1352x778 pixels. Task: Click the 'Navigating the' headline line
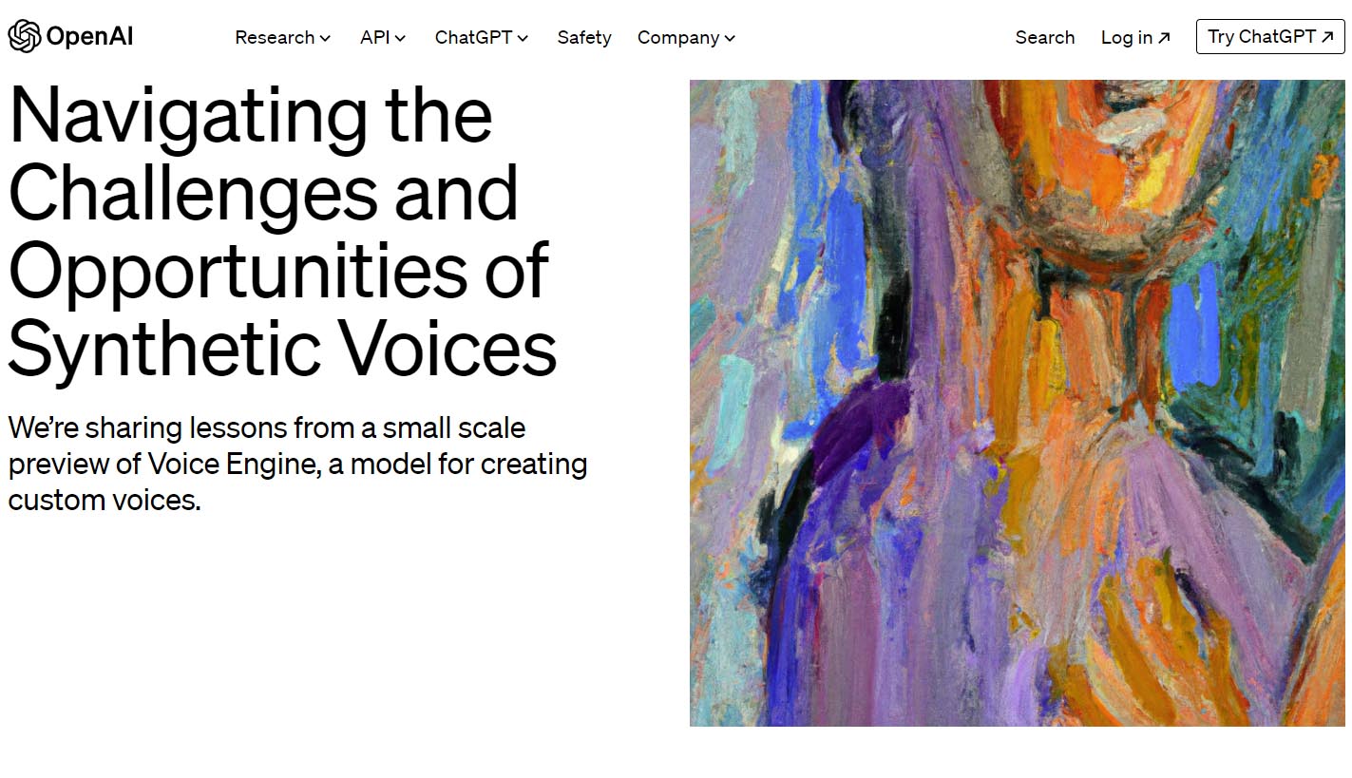[251, 115]
